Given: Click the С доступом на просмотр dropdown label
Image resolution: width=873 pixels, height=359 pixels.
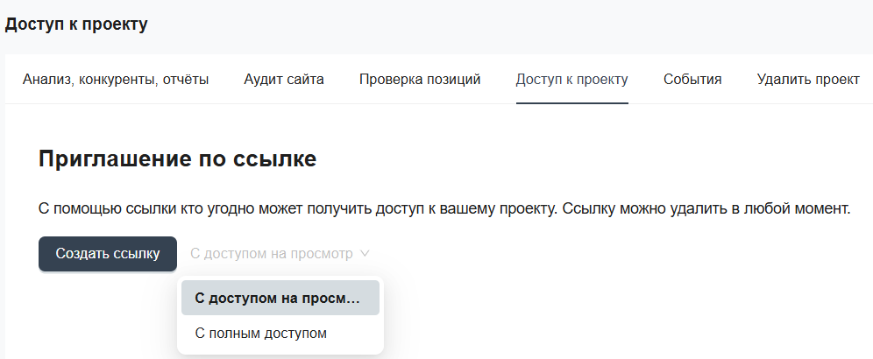Looking at the screenshot, I should tap(271, 254).
